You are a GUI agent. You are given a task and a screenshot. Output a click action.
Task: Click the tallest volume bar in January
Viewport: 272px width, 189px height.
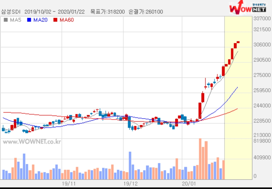pyautogui.click(x=200, y=159)
